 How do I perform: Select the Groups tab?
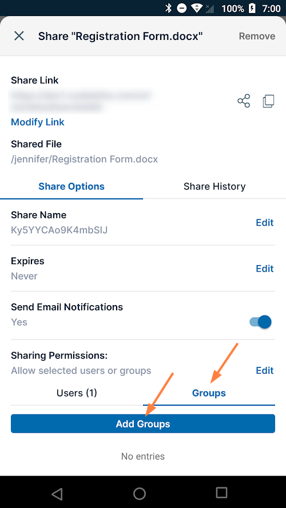(x=209, y=393)
